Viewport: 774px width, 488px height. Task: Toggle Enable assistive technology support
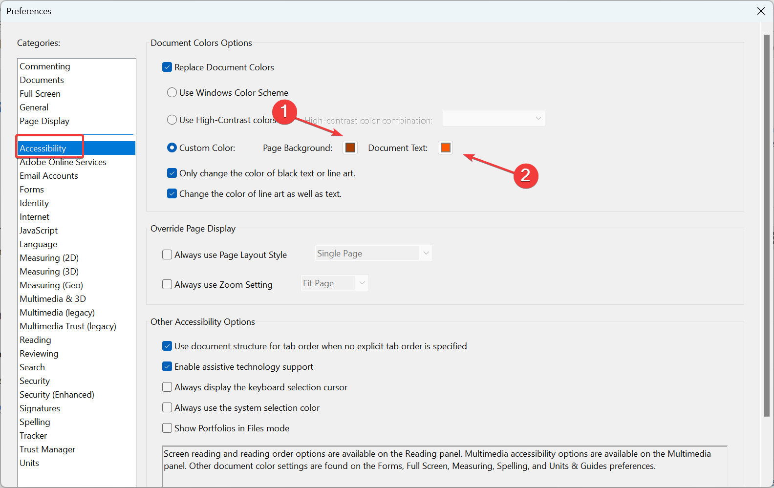coord(167,366)
